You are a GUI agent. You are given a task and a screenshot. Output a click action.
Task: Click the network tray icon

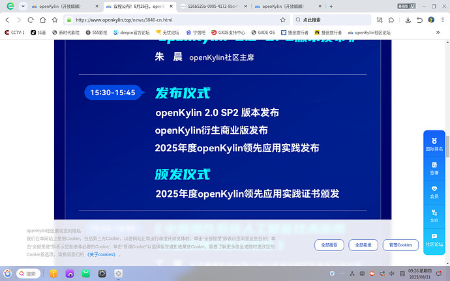(x=352, y=274)
